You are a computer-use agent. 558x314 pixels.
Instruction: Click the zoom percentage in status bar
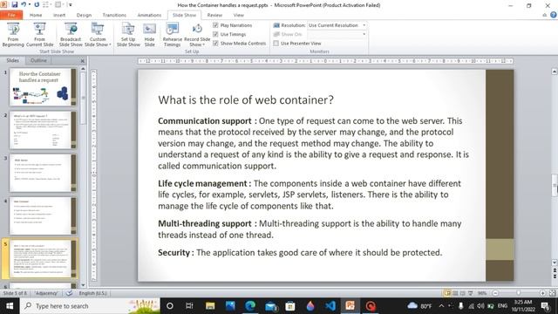click(482, 293)
